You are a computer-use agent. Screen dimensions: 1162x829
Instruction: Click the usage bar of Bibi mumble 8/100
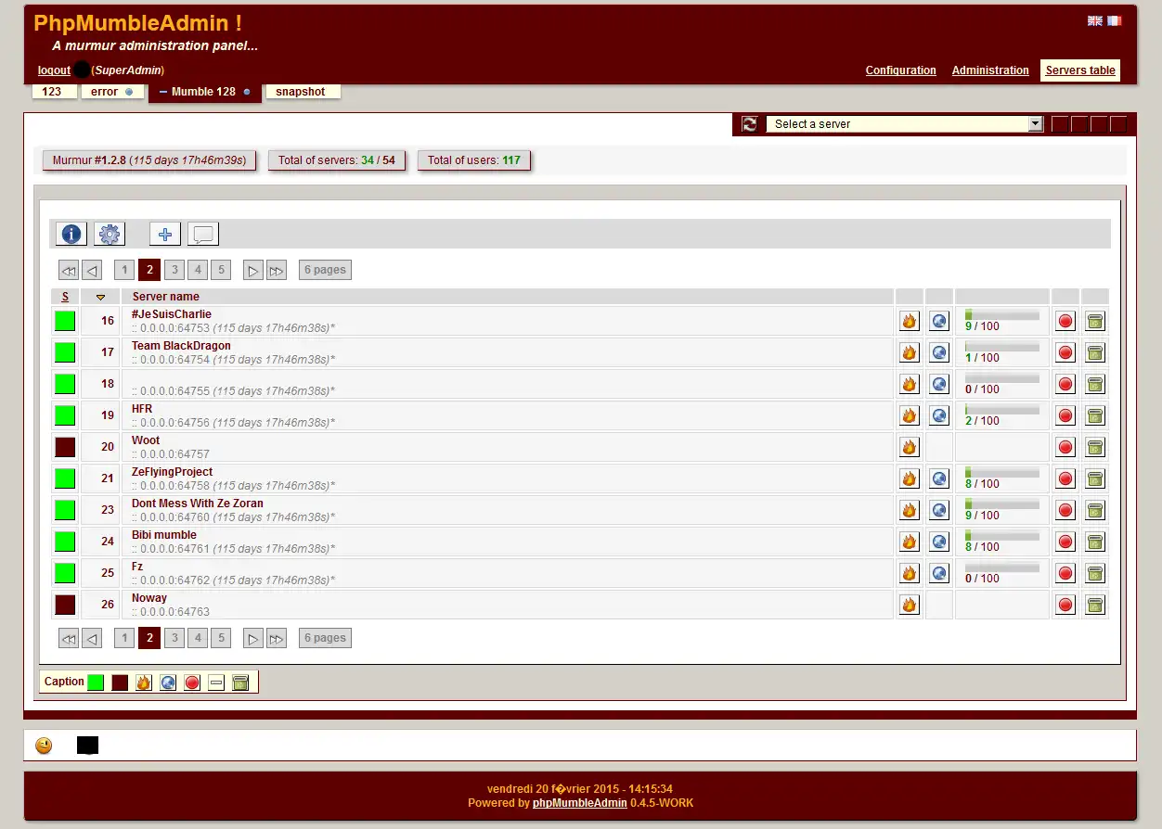click(1001, 536)
